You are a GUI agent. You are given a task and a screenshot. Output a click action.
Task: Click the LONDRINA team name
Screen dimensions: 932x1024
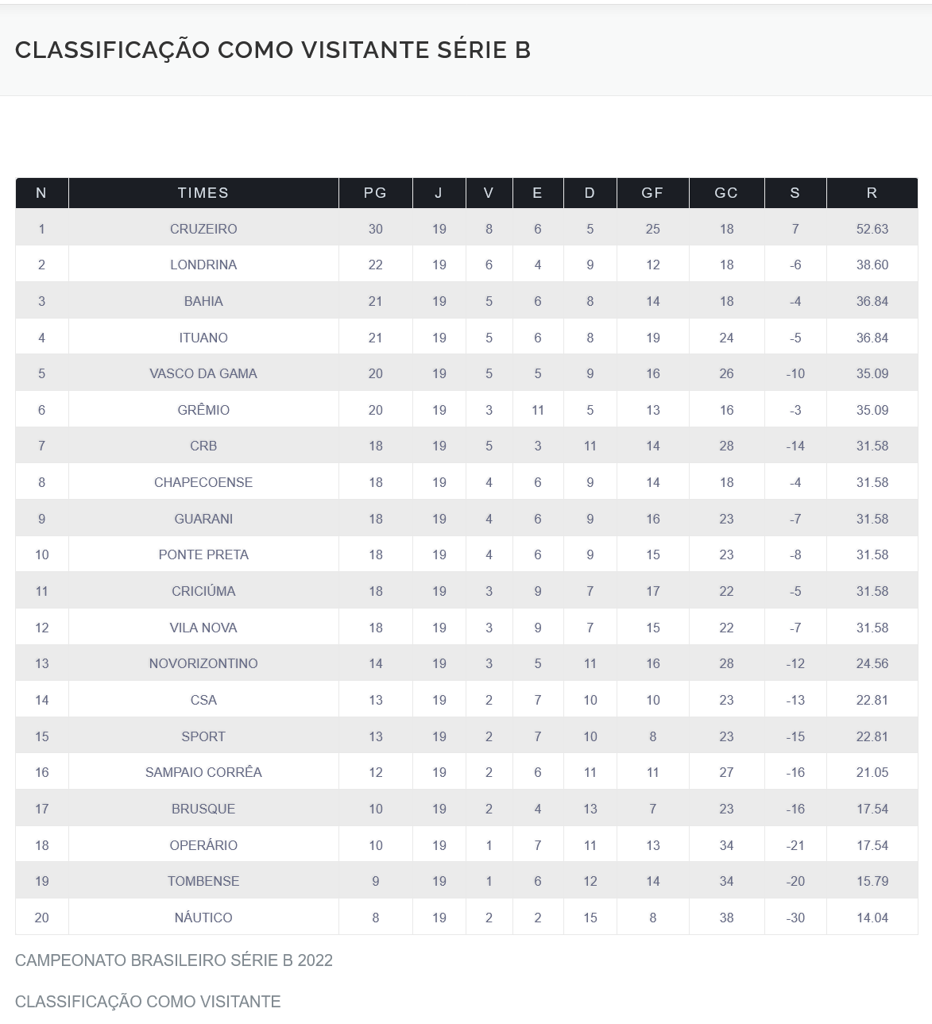(x=203, y=265)
